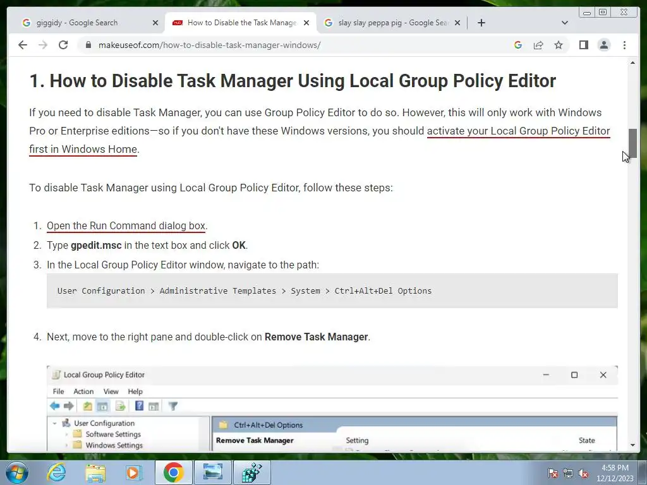Screen dimensions: 647x485
Task: Launch Internet Explorer from taskbar
Action: tap(56, 472)
